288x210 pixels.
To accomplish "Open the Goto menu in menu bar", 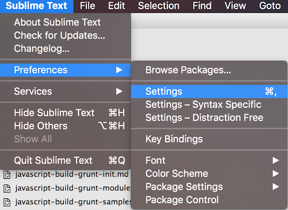I will (x=270, y=6).
